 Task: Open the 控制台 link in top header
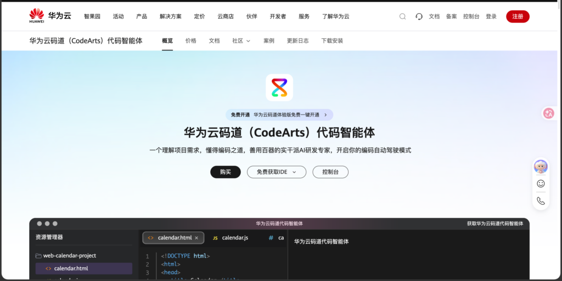click(471, 16)
